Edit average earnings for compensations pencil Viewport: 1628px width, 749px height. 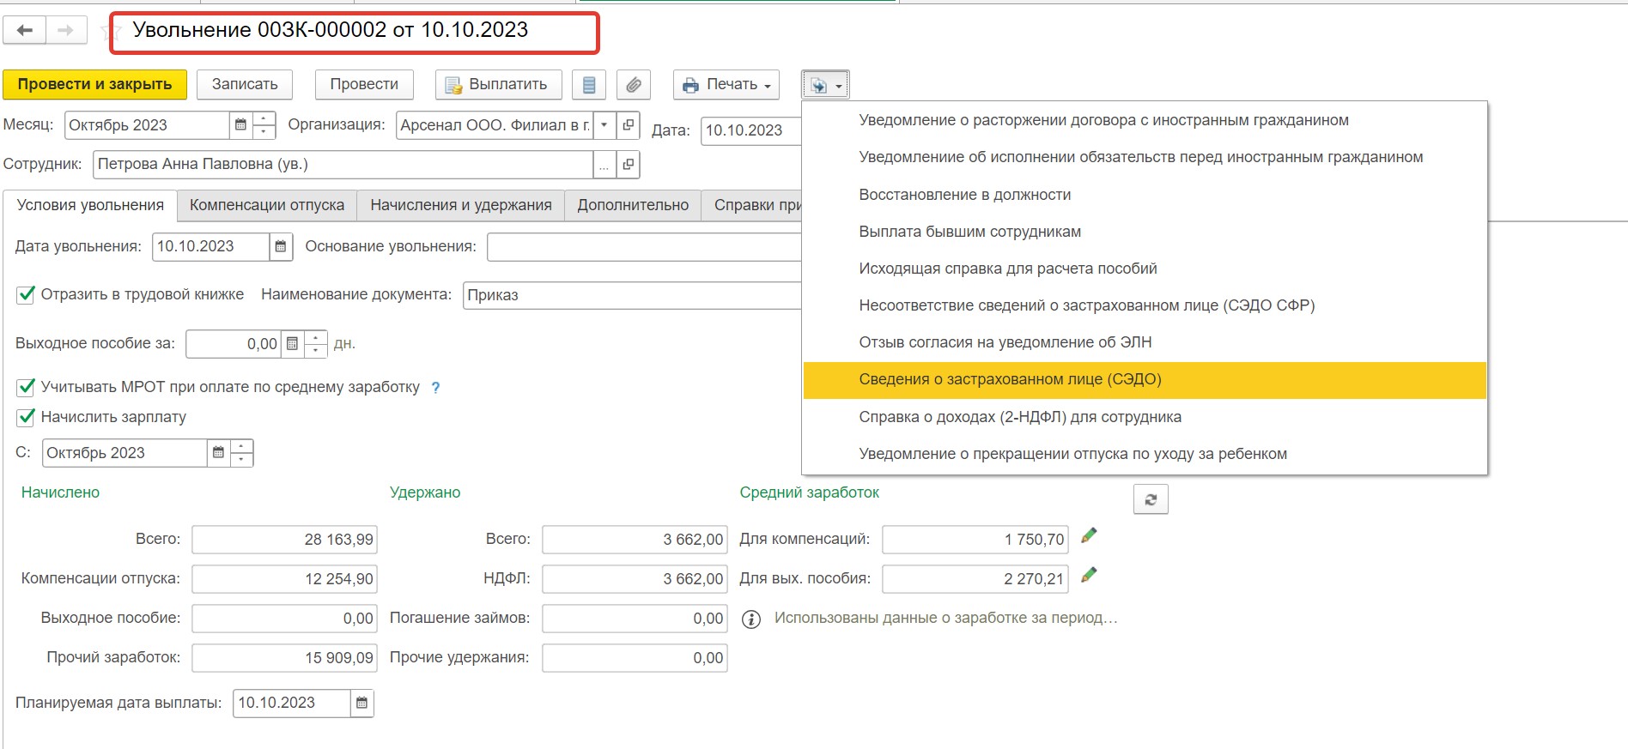pyautogui.click(x=1089, y=536)
